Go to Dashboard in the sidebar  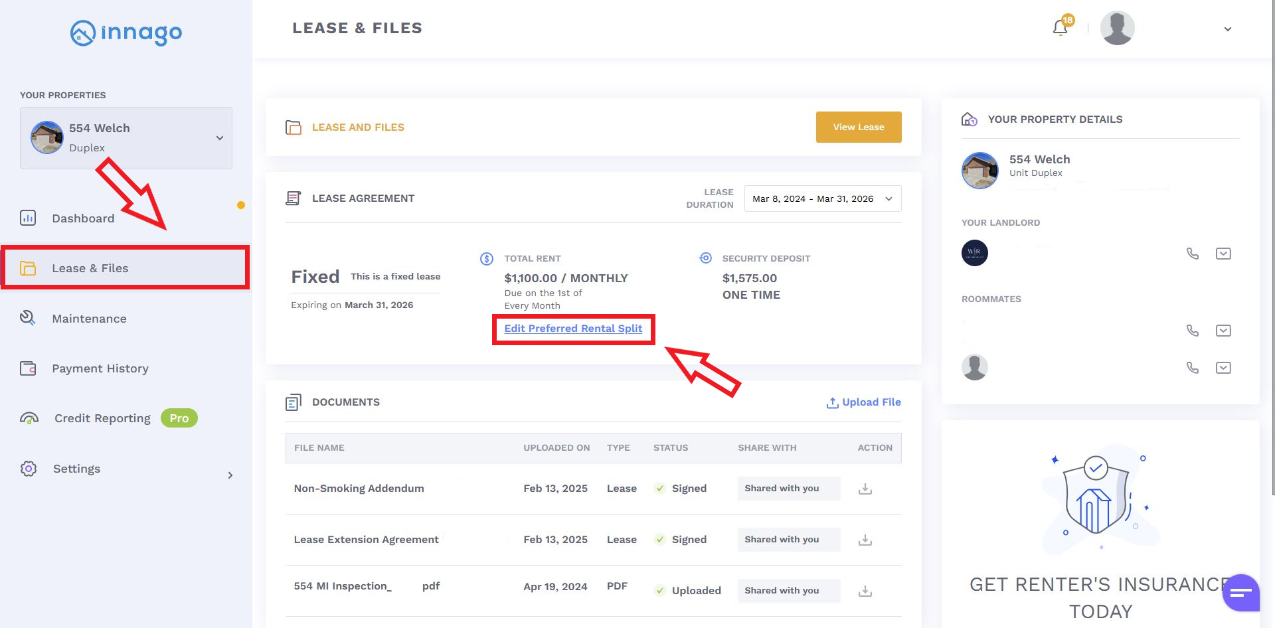[x=83, y=218]
